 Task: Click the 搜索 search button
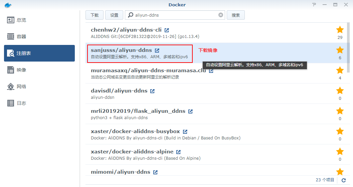point(236,15)
